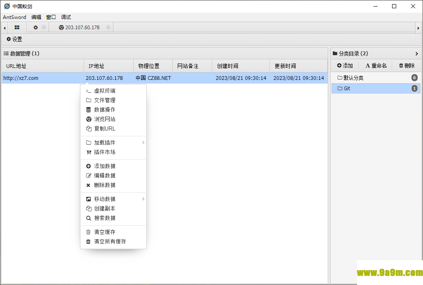Viewport: 423px width, 285px height.
Task: Click the database icon beside 数据操作
Action: click(x=88, y=110)
